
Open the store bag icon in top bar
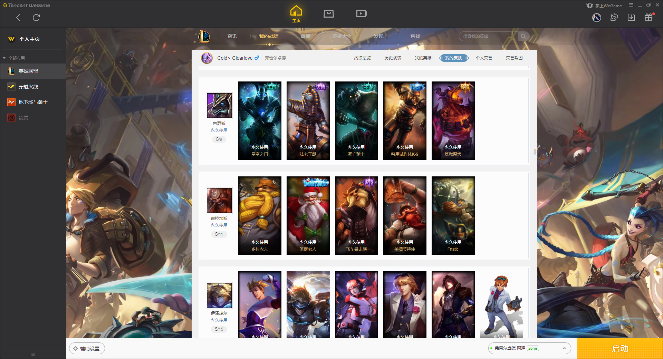click(329, 13)
